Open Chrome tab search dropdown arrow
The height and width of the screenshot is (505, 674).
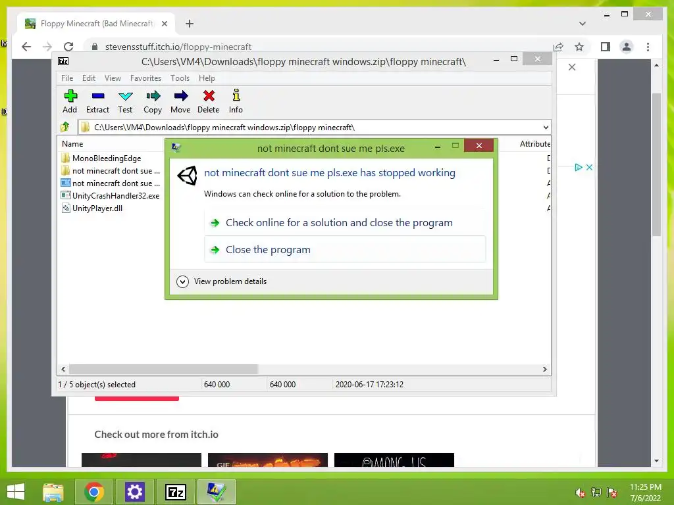[x=582, y=24]
